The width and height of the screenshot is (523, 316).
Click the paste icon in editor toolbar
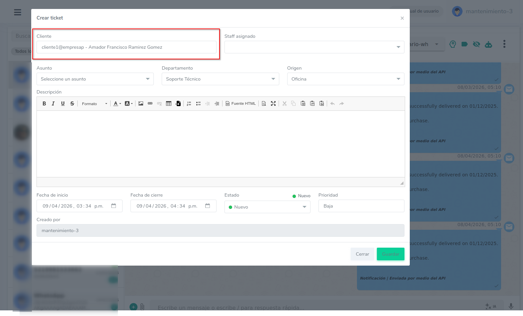(x=303, y=103)
